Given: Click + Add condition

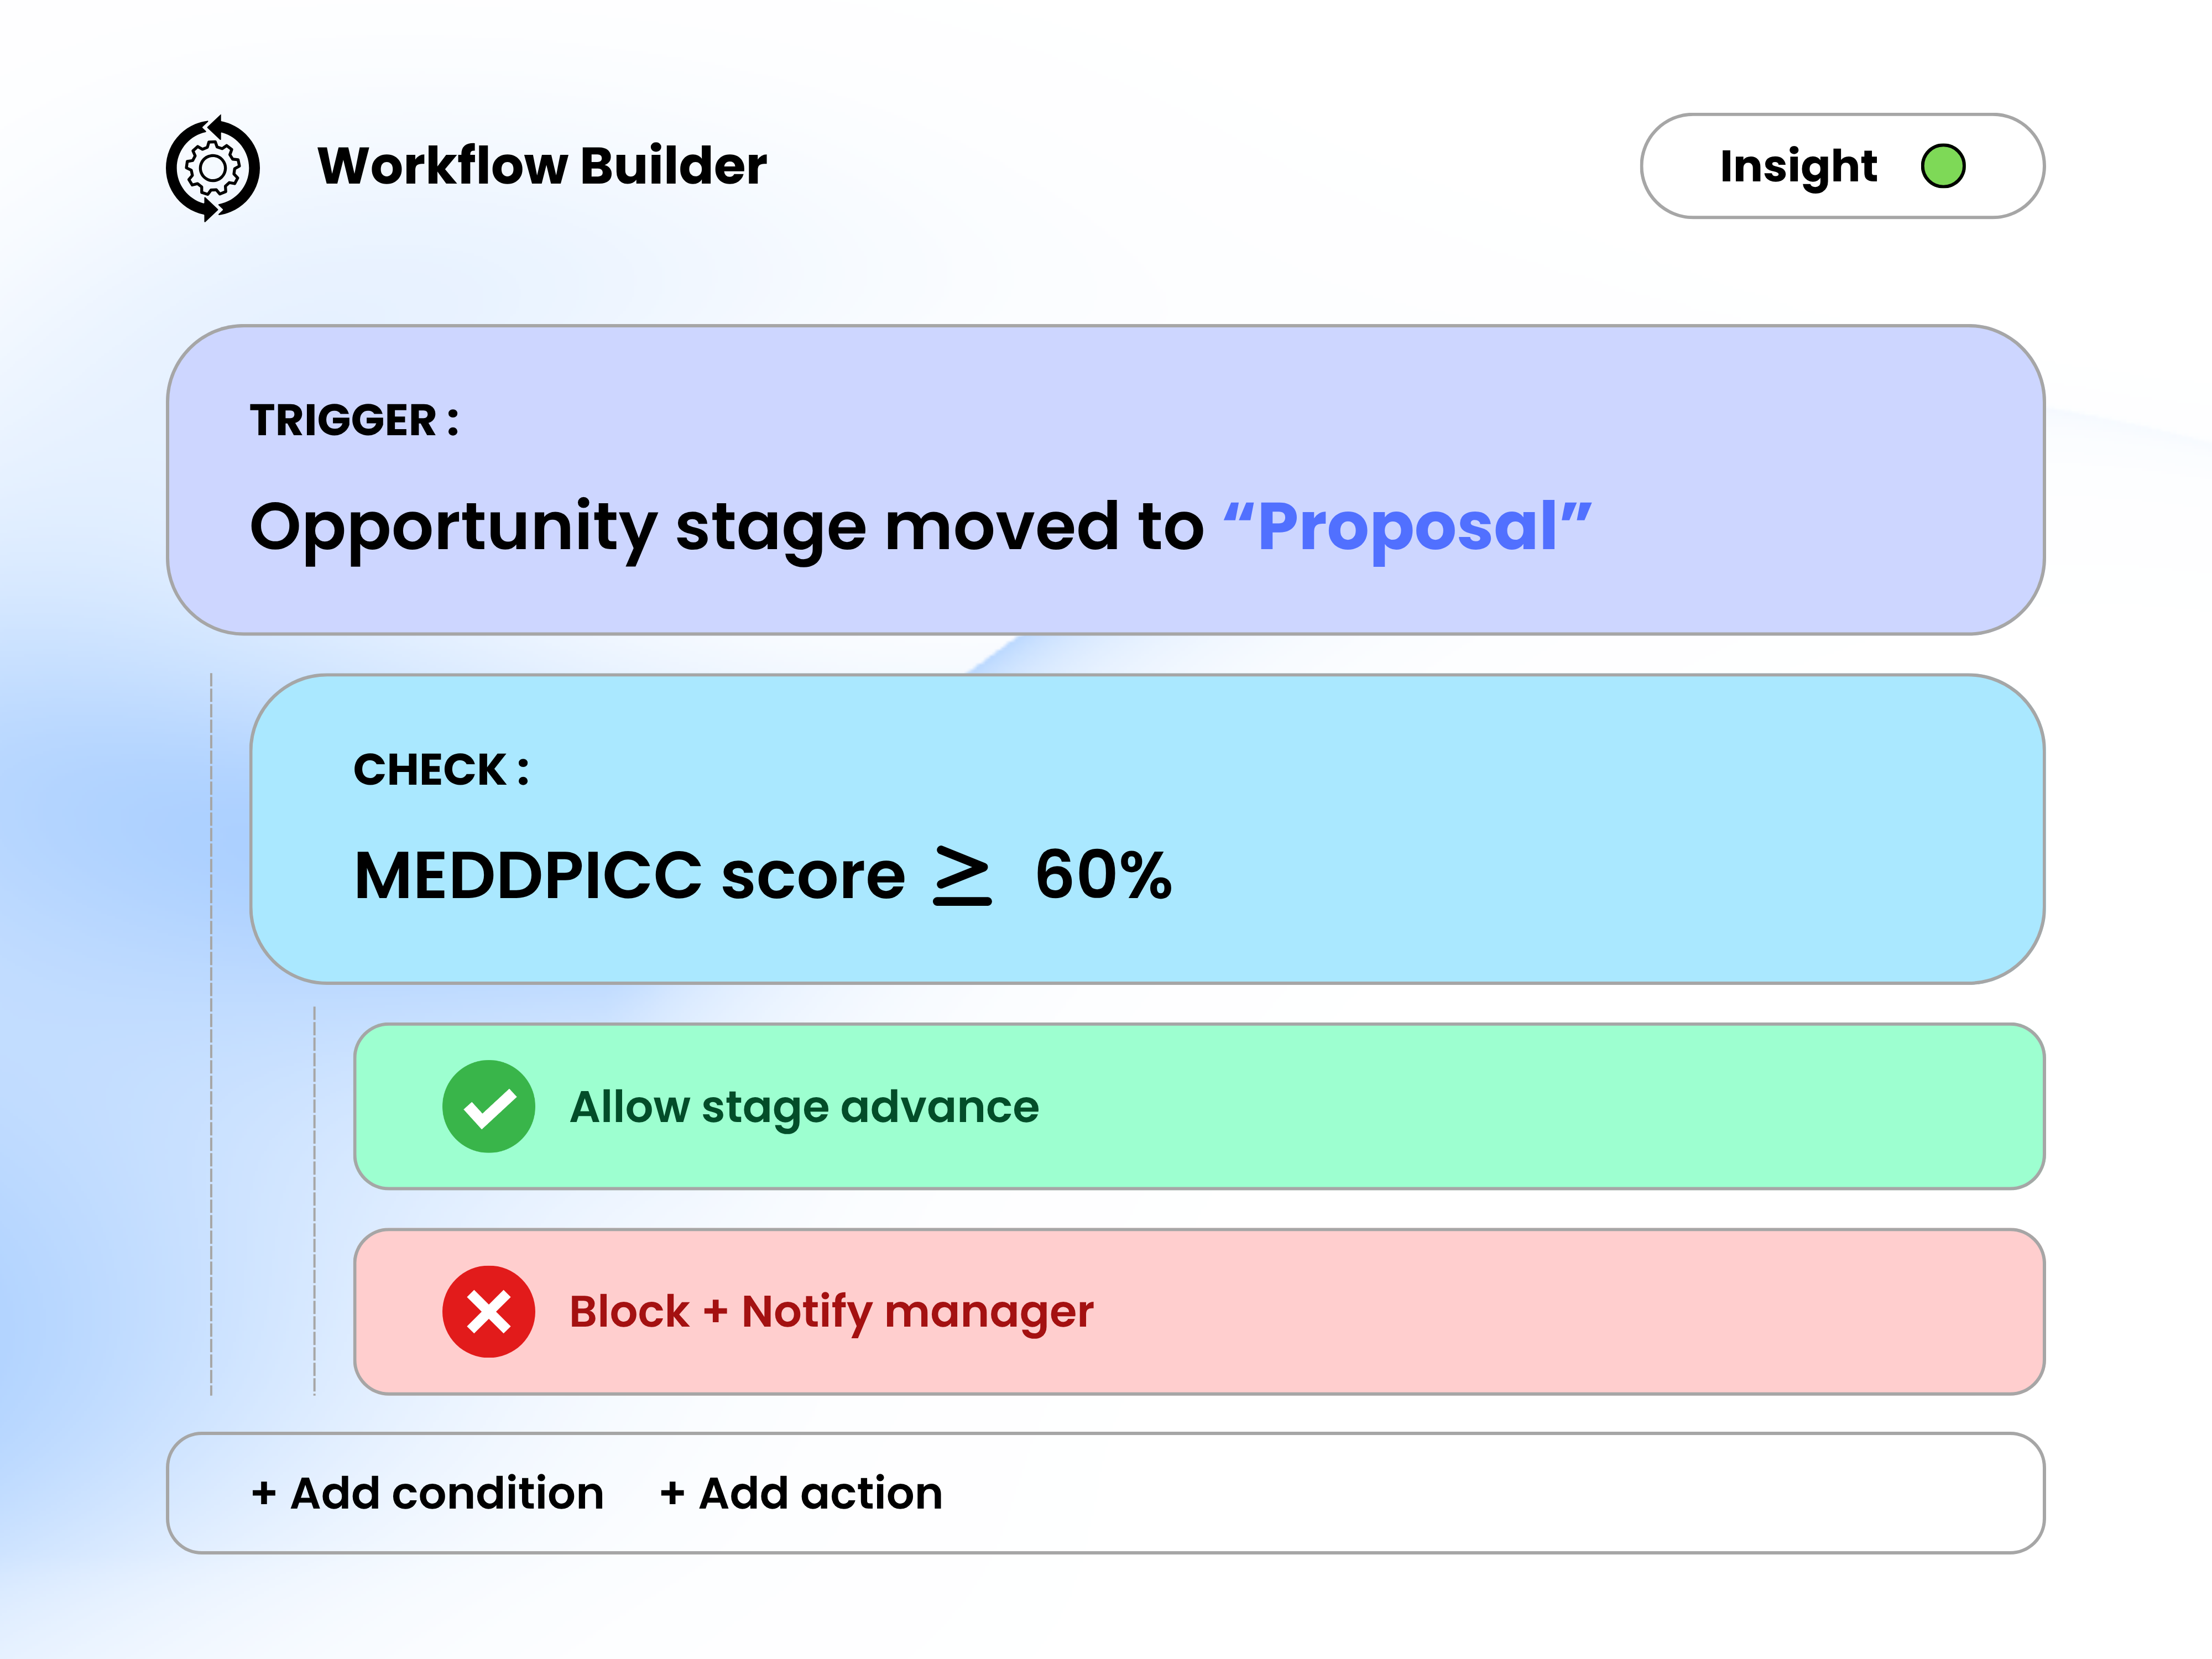Looking at the screenshot, I should (428, 1493).
